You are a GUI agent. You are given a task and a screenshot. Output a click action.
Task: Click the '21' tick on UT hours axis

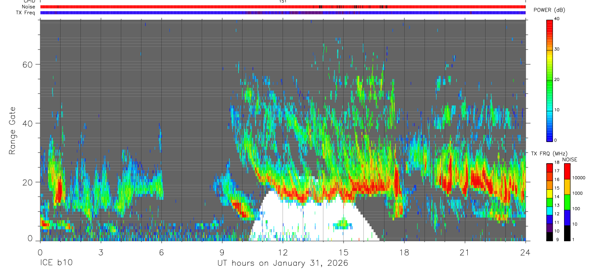(x=465, y=252)
